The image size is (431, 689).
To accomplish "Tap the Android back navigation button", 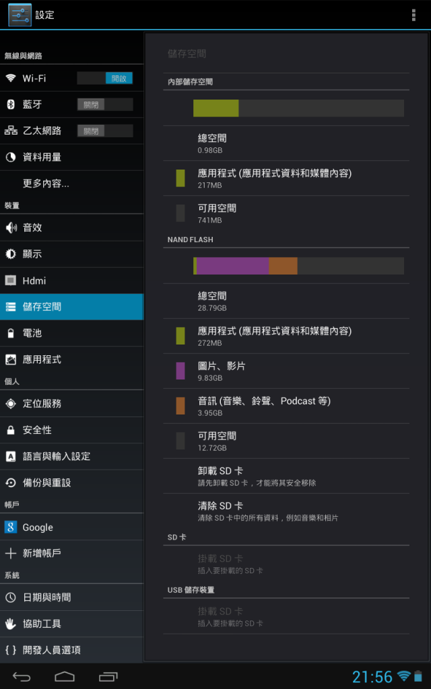I will 22,676.
